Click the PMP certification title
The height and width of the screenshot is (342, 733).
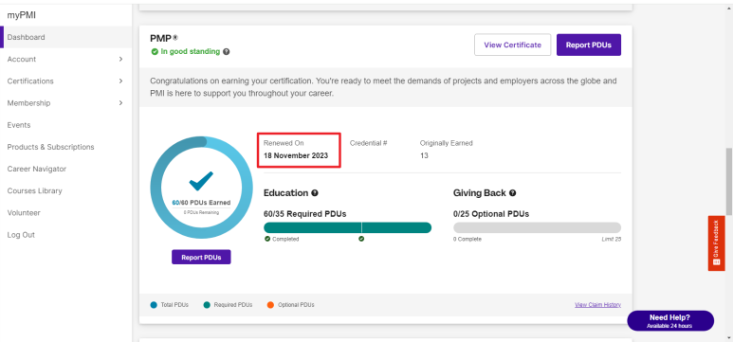click(164, 38)
